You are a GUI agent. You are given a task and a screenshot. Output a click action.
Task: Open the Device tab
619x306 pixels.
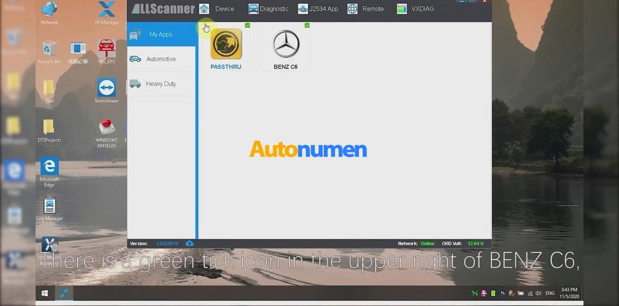click(x=224, y=9)
